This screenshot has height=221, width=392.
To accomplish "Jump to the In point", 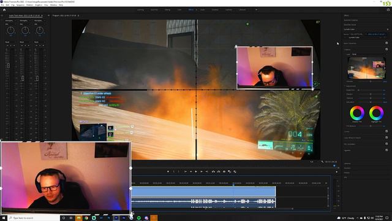I will (x=185, y=172).
